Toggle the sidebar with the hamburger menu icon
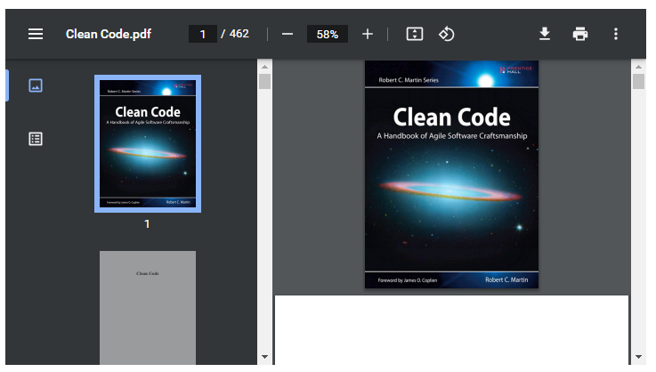Image resolution: width=656 pixels, height=372 pixels. (x=36, y=34)
